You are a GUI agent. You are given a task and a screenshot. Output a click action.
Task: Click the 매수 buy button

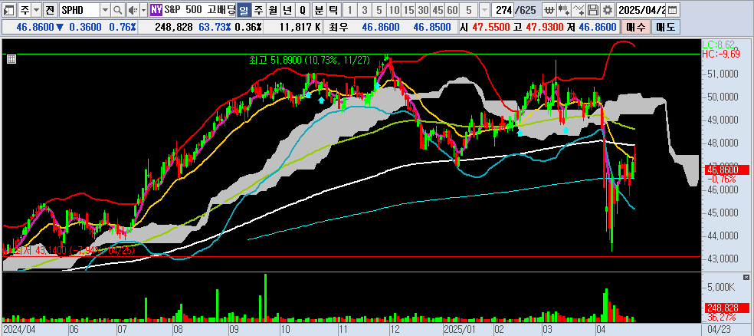point(635,28)
